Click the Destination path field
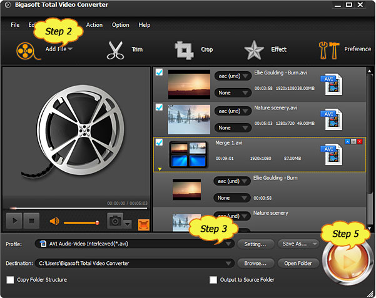 click(x=135, y=264)
